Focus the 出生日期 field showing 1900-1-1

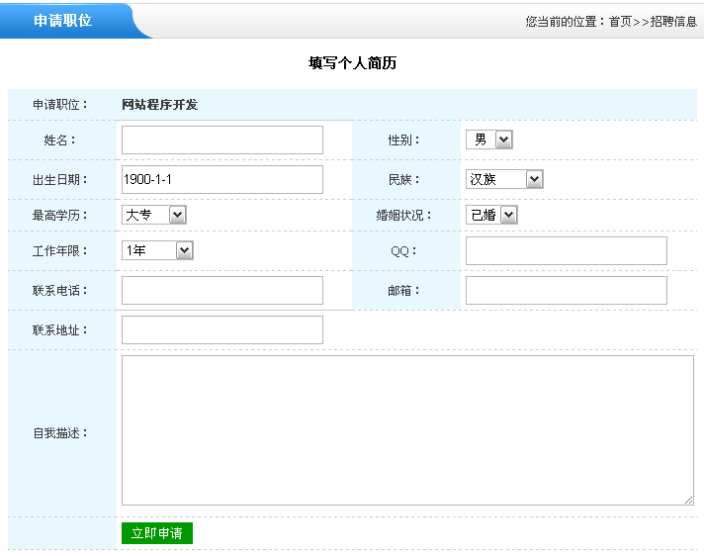tap(221, 180)
